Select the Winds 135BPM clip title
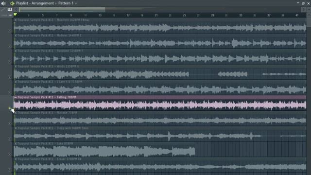Viewport: 311px width, 175px height. (x=48, y=67)
